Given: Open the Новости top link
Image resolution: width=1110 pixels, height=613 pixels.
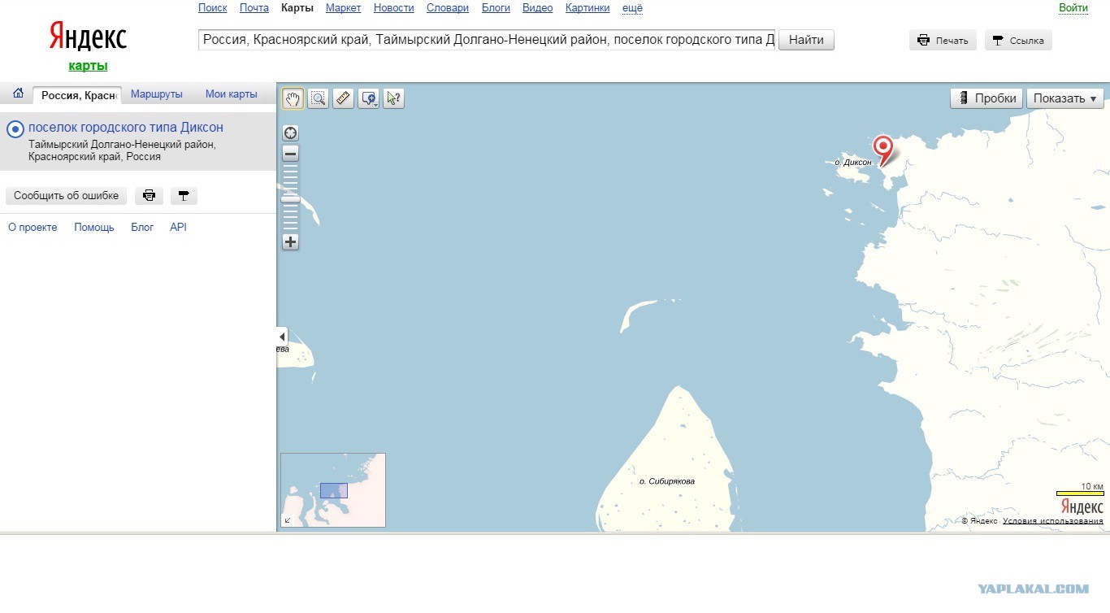Looking at the screenshot, I should (394, 8).
